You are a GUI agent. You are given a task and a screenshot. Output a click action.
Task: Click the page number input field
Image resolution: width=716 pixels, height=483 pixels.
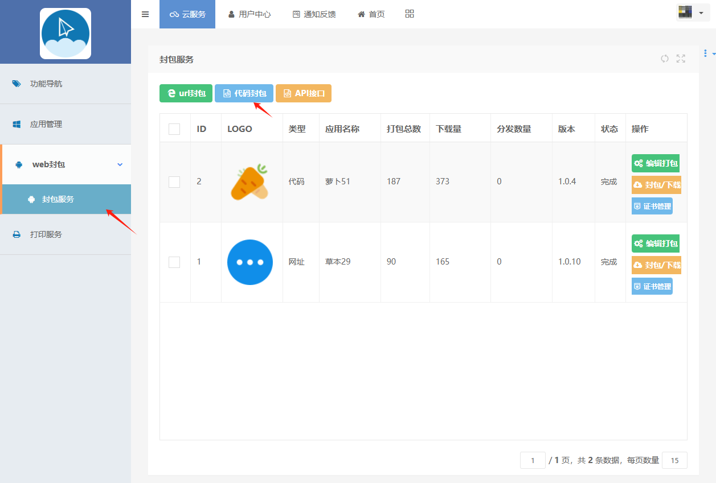533,460
